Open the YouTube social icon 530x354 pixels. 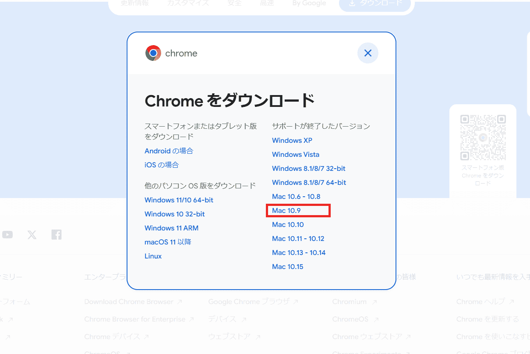tap(7, 234)
